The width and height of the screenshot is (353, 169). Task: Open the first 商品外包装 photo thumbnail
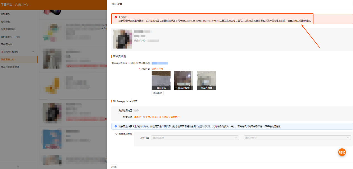[183, 80]
